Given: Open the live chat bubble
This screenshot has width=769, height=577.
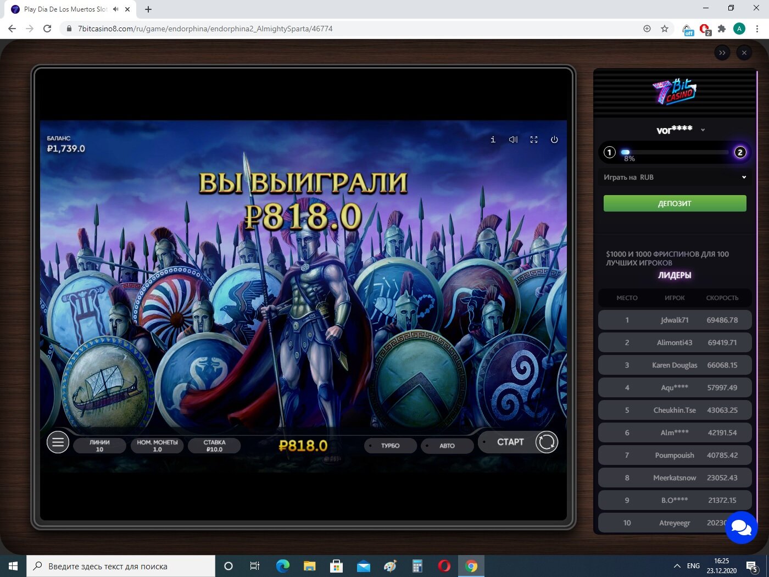Looking at the screenshot, I should click(x=741, y=528).
